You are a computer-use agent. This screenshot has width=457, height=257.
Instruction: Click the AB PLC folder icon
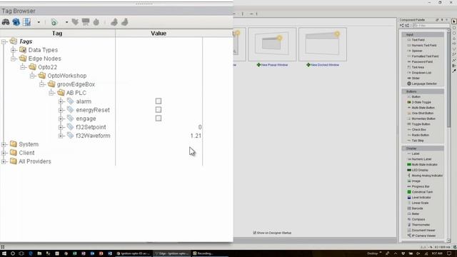coord(61,93)
